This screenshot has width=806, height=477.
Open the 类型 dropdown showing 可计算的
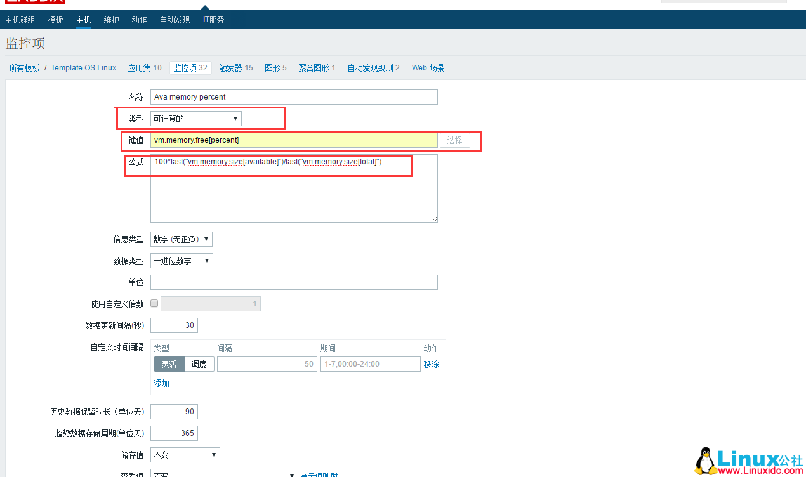pyautogui.click(x=195, y=118)
